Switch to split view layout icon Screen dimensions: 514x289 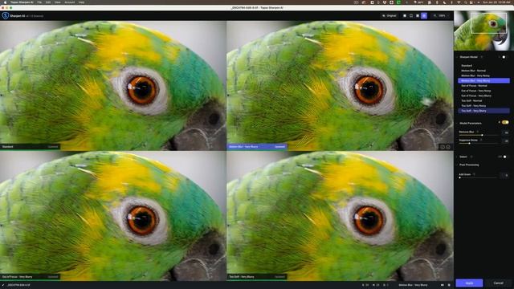click(x=411, y=15)
